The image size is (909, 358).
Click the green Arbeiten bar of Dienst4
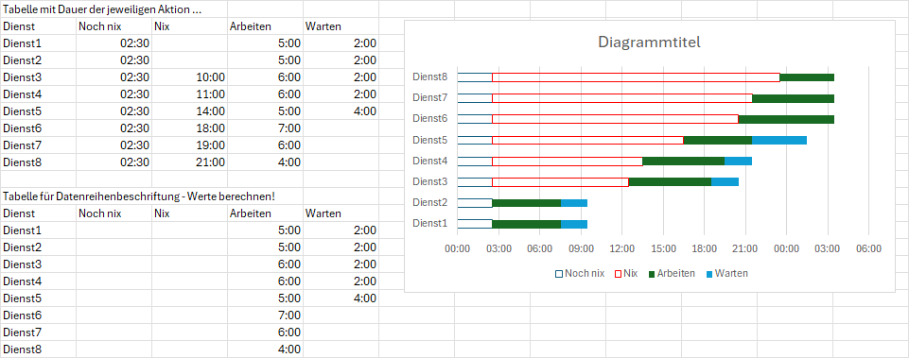[684, 161]
